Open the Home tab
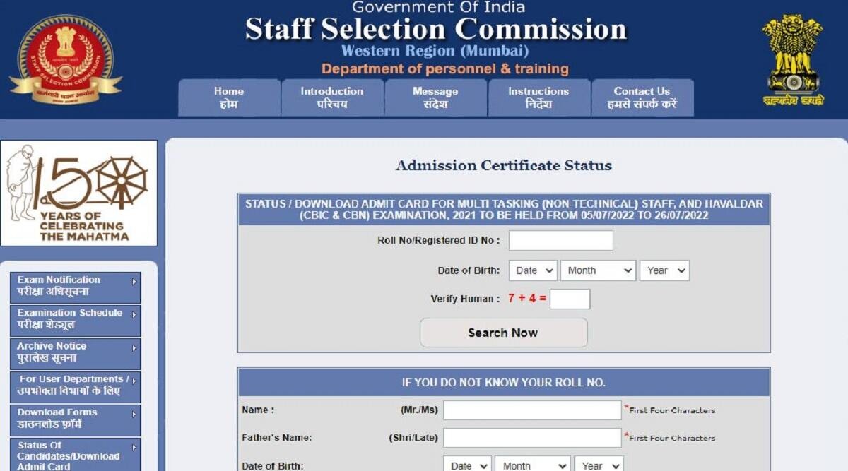This screenshot has width=848, height=471. (x=229, y=97)
